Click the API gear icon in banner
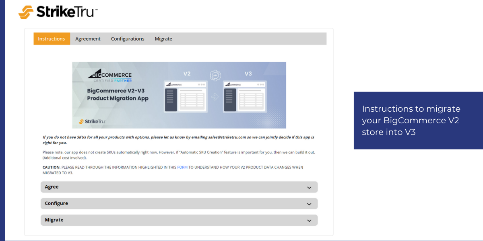 pyautogui.click(x=215, y=75)
